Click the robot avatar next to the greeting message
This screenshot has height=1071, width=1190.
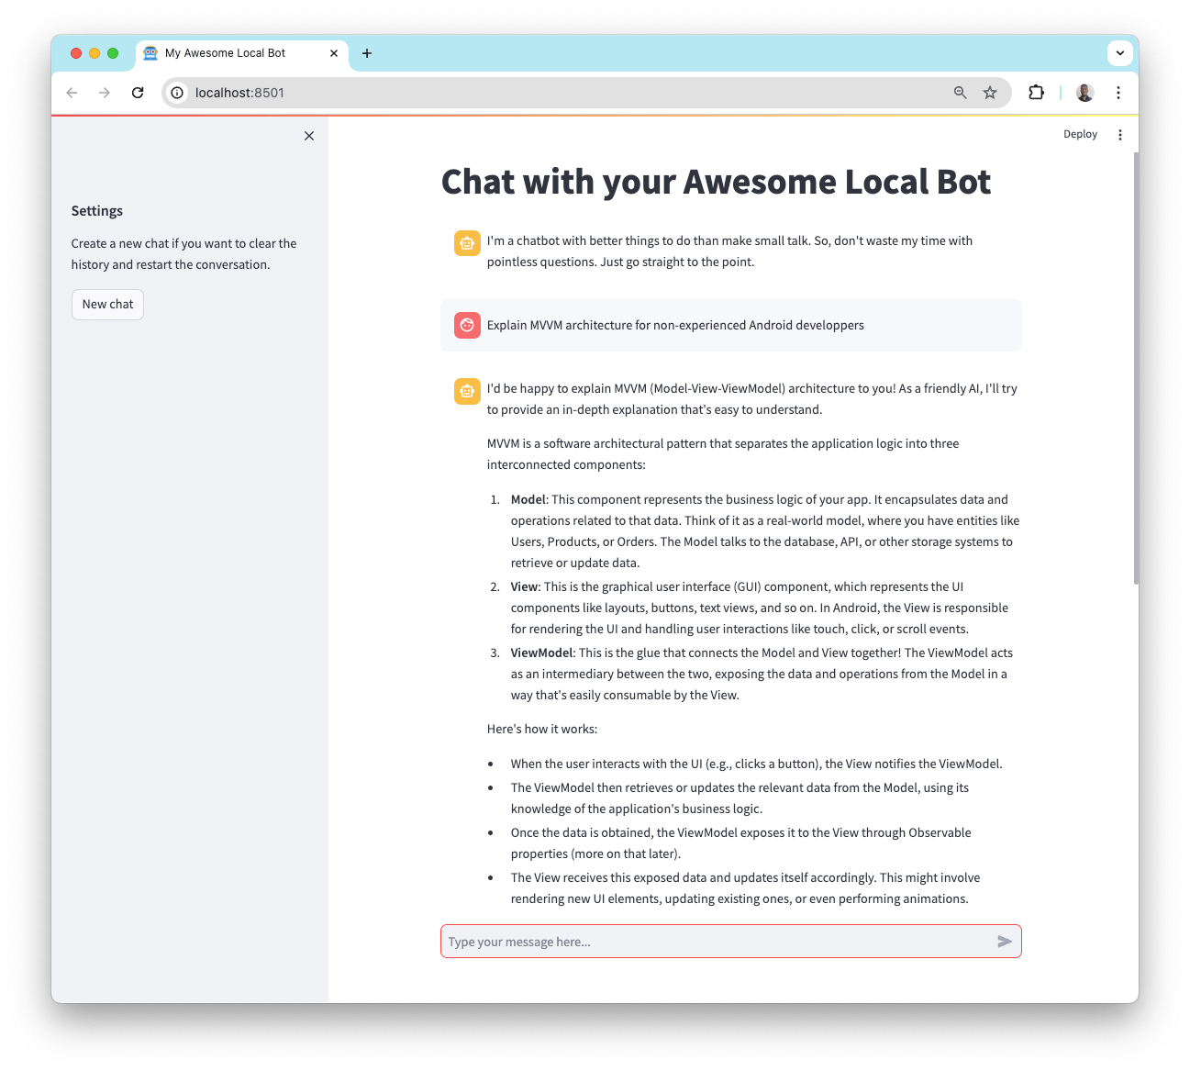click(x=467, y=243)
